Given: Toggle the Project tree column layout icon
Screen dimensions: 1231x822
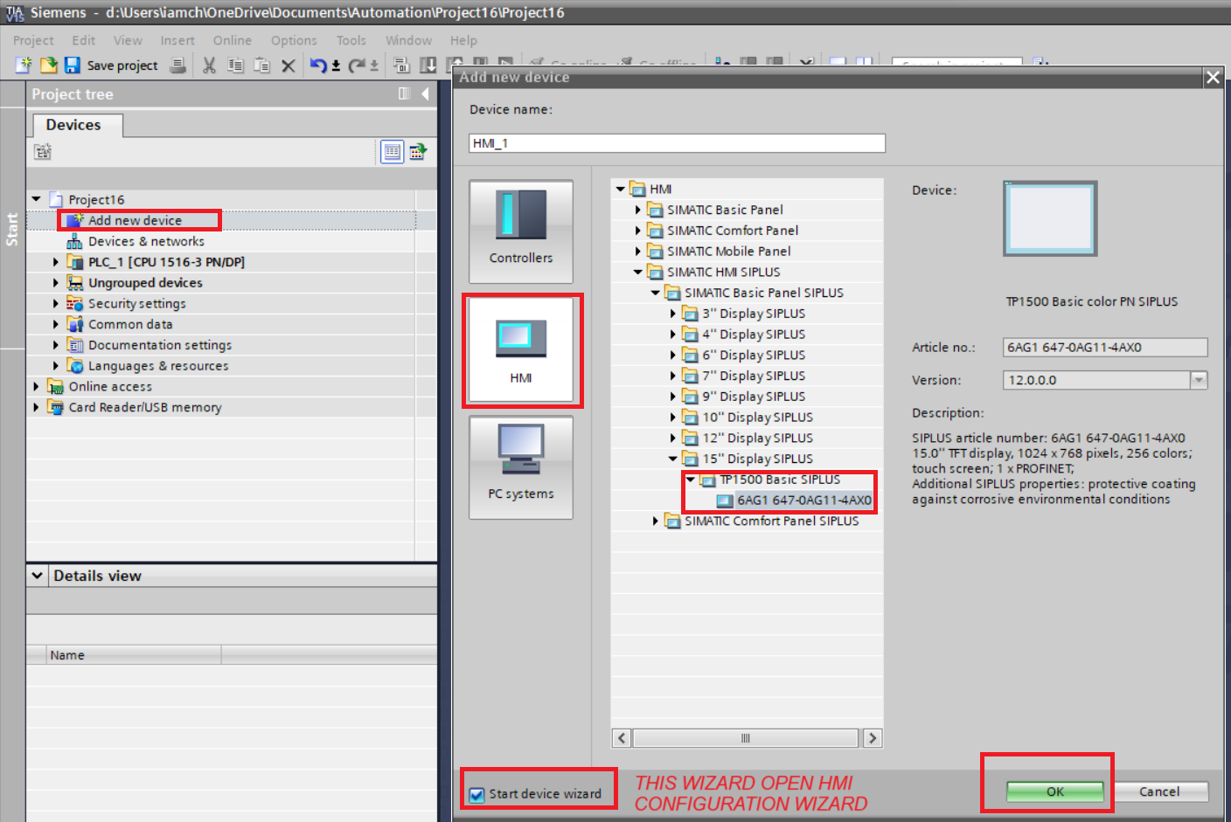Looking at the screenshot, I should tap(404, 93).
